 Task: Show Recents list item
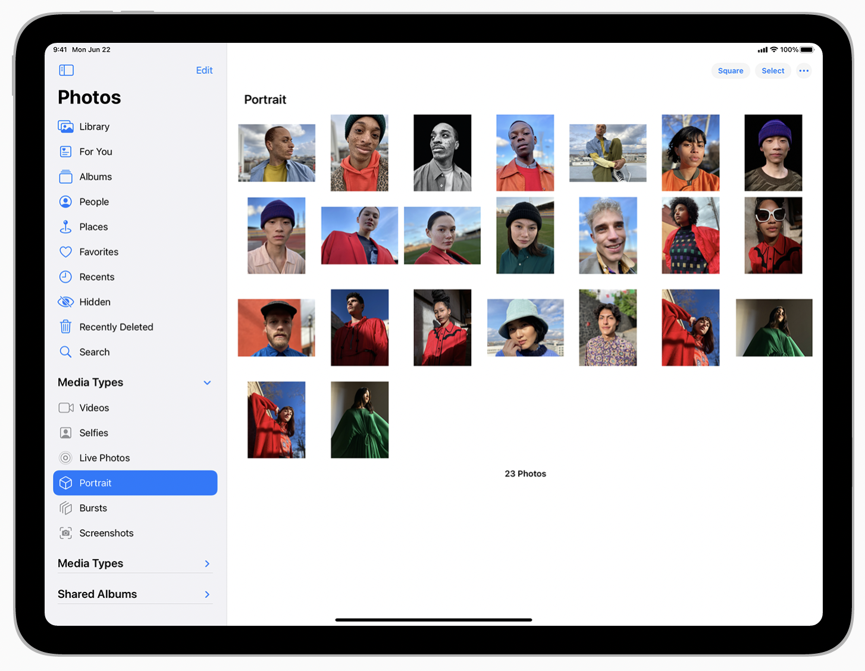[x=135, y=277]
